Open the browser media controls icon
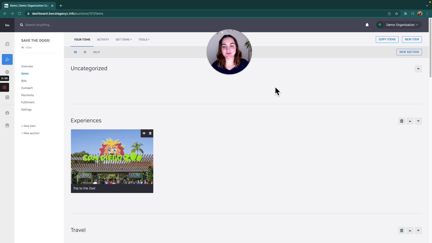Screen dimensions: 432x243 (x=412, y=13)
